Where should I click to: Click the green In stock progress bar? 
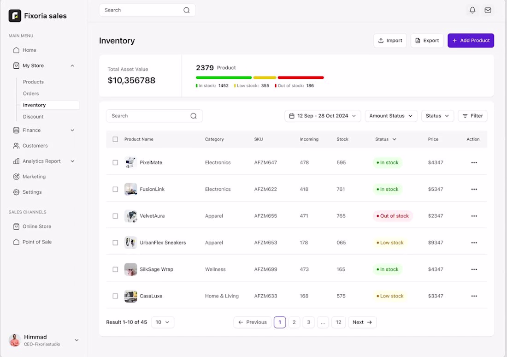pos(224,77)
